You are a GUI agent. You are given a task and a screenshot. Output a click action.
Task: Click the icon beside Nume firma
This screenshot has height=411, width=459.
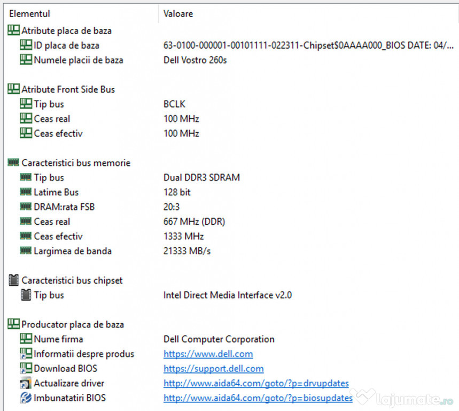pos(26,339)
